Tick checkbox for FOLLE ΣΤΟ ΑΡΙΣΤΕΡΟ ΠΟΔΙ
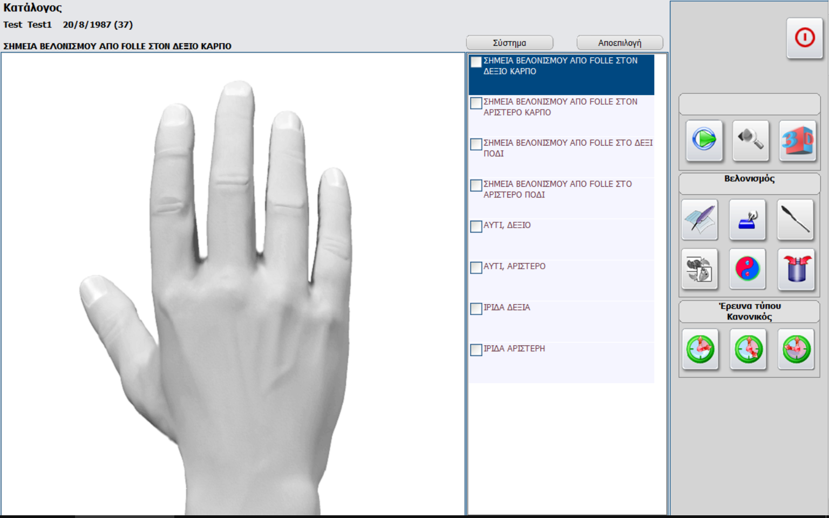 (x=476, y=185)
